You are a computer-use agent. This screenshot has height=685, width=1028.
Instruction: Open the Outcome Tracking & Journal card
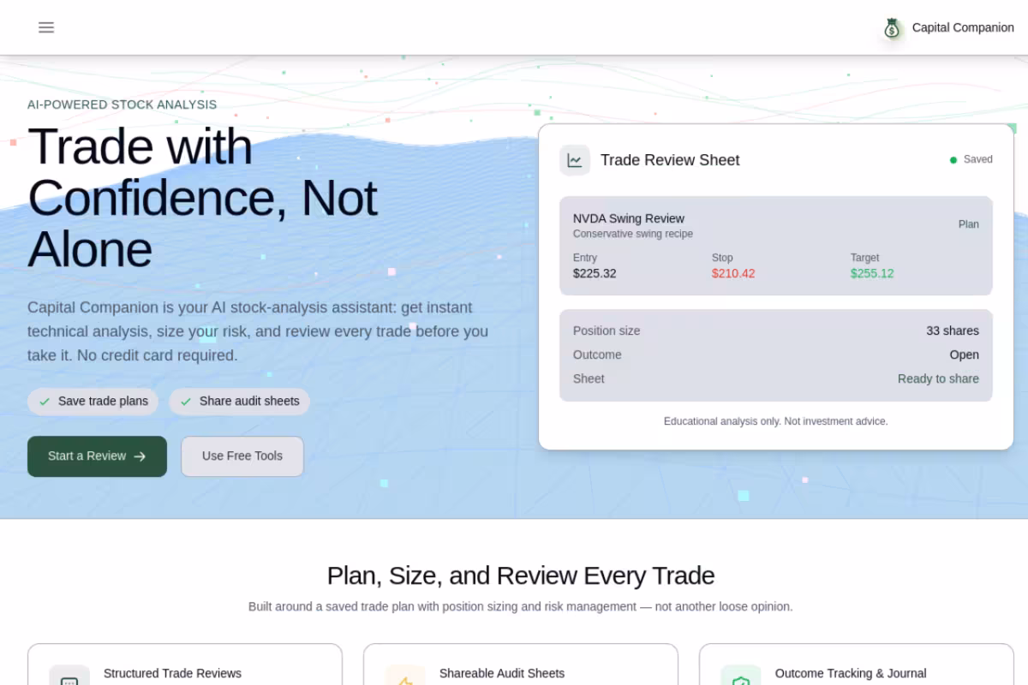point(857,664)
